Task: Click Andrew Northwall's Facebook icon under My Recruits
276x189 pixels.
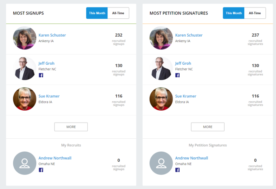Action: coord(41,170)
